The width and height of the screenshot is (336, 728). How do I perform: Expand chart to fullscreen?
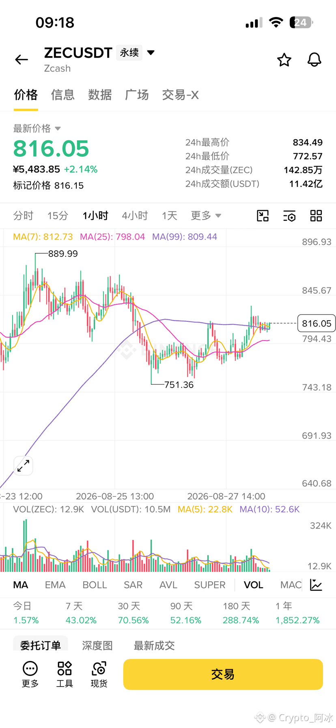[23, 466]
